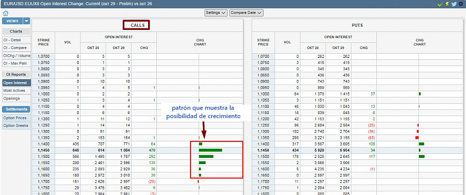Image resolution: width=466 pixels, height=195 pixels.
Task: Click the Calls change value 135
Action: [152, 163]
